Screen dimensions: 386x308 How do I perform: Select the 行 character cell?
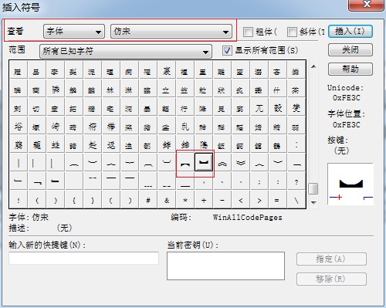point(185,107)
